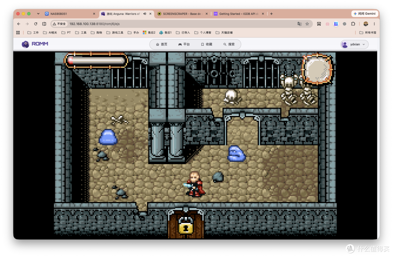
Task: Open the PT bookmark folder
Action: 66,33
